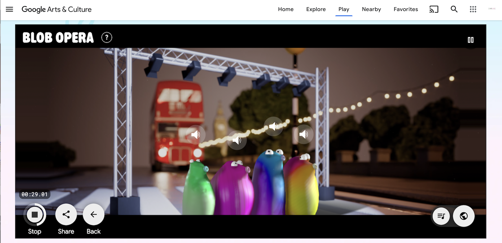Open the Google apps grid
This screenshot has height=243, width=502.
[473, 9]
